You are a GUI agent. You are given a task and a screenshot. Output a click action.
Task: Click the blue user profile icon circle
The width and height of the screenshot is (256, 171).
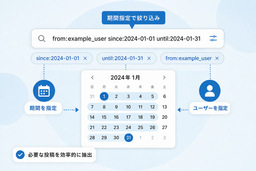coord(210,91)
